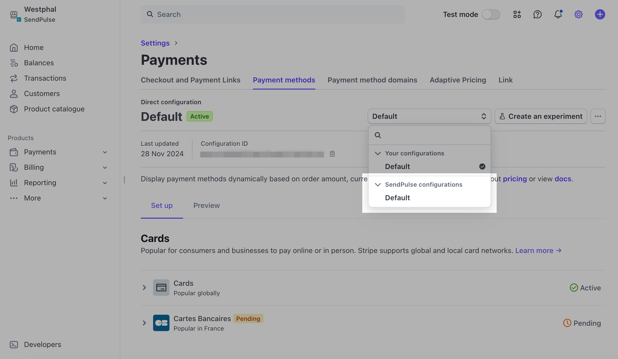Viewport: 618px width, 359px height.
Task: Open the Default configuration dropdown
Action: (x=429, y=116)
